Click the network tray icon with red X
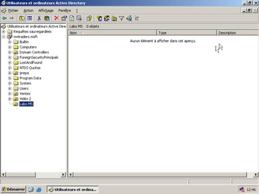The width and height of the screenshot is (259, 194). pyautogui.click(x=242, y=190)
